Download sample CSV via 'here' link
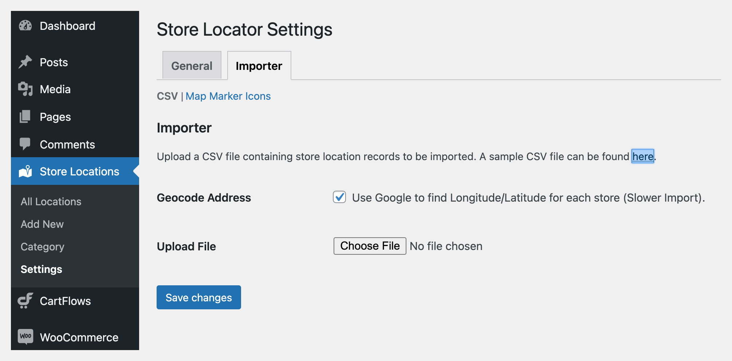The width and height of the screenshot is (732, 361). [x=642, y=156]
